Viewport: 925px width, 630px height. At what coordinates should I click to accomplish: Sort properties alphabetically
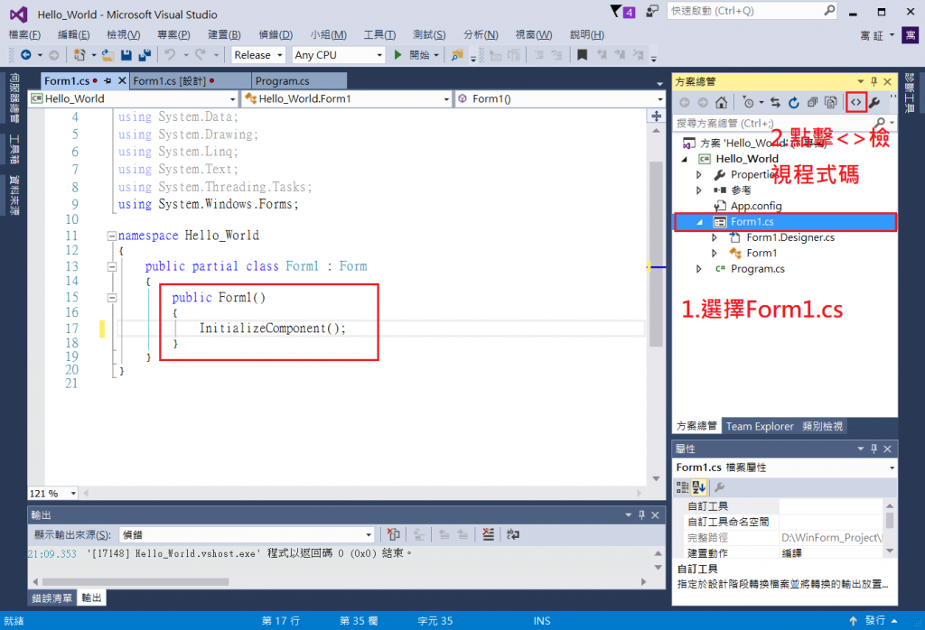coord(699,486)
